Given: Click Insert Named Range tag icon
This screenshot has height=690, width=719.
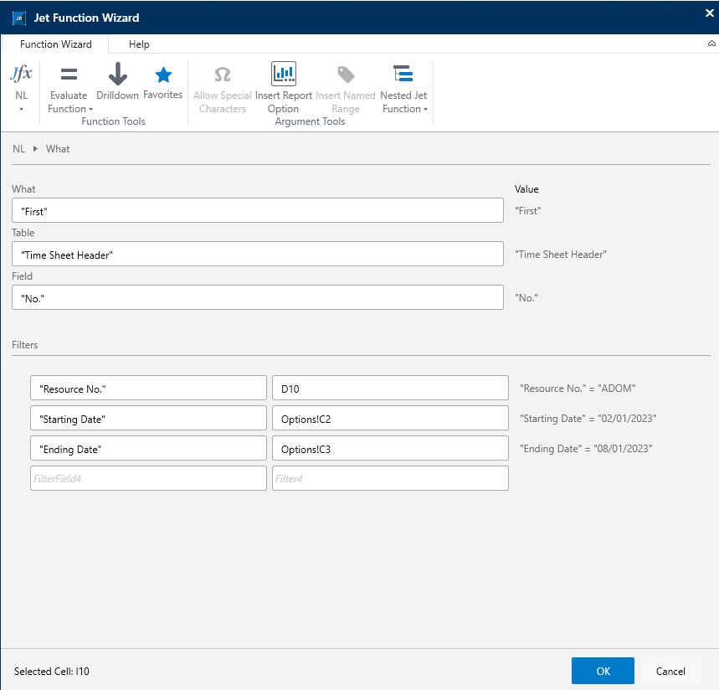Looking at the screenshot, I should tap(346, 75).
